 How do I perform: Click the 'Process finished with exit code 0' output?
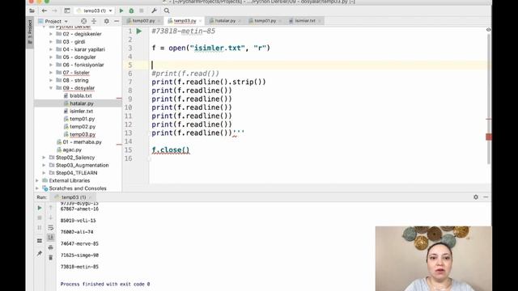105,284
